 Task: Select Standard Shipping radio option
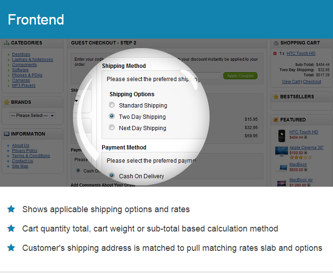[x=111, y=105]
